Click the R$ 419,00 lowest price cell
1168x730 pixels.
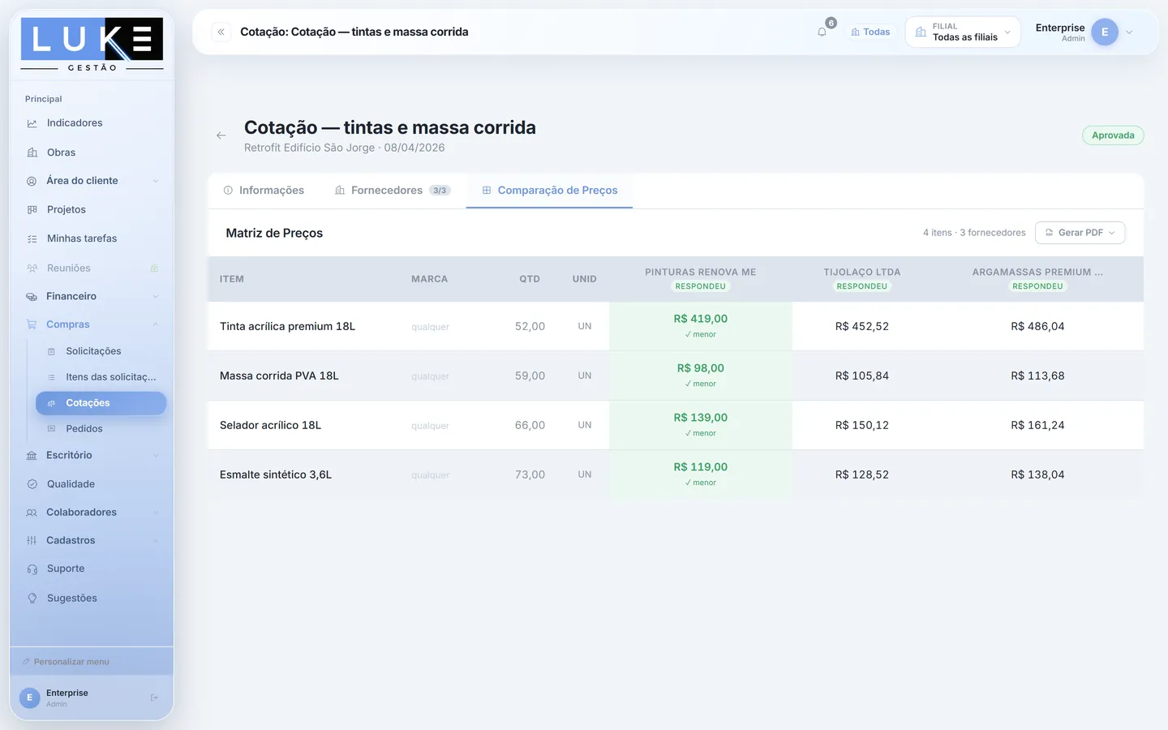pyautogui.click(x=701, y=326)
